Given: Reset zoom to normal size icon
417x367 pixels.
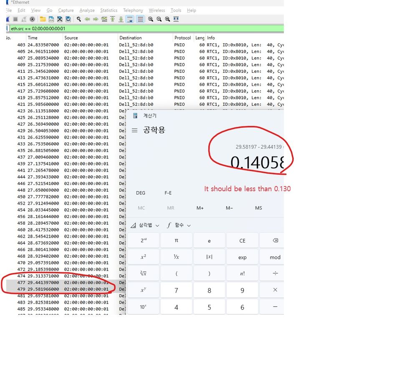Looking at the screenshot, I should (x=167, y=19).
